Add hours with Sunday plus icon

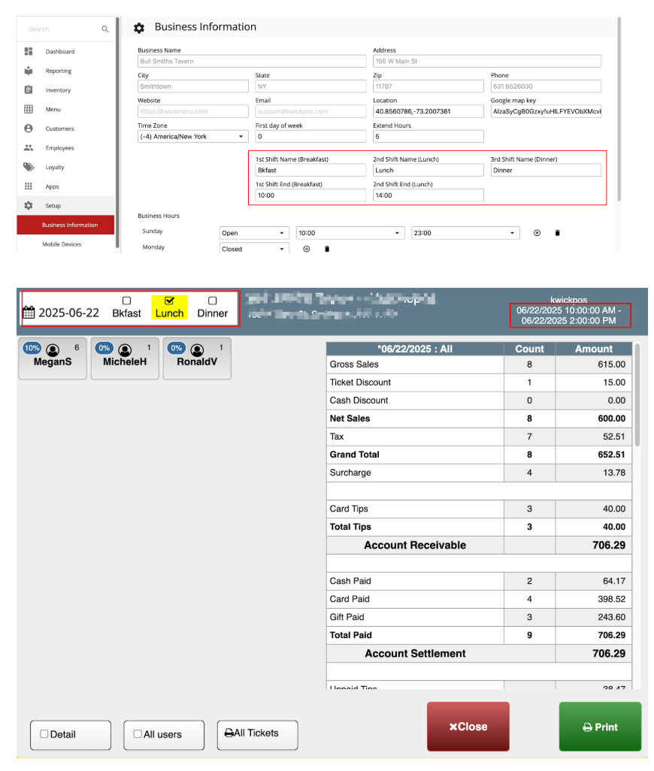(537, 233)
